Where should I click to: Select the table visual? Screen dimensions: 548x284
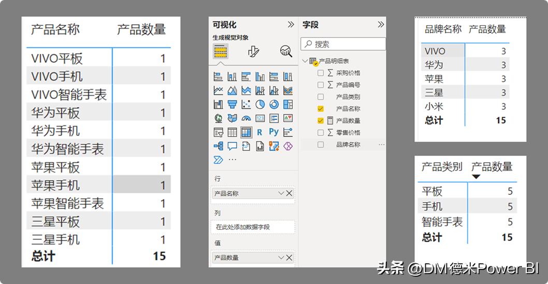click(x=232, y=132)
